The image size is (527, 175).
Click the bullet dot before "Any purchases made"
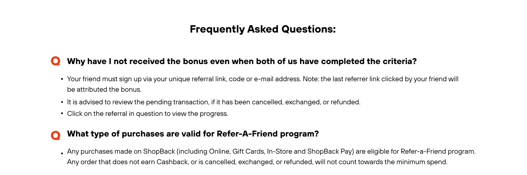tap(62, 153)
